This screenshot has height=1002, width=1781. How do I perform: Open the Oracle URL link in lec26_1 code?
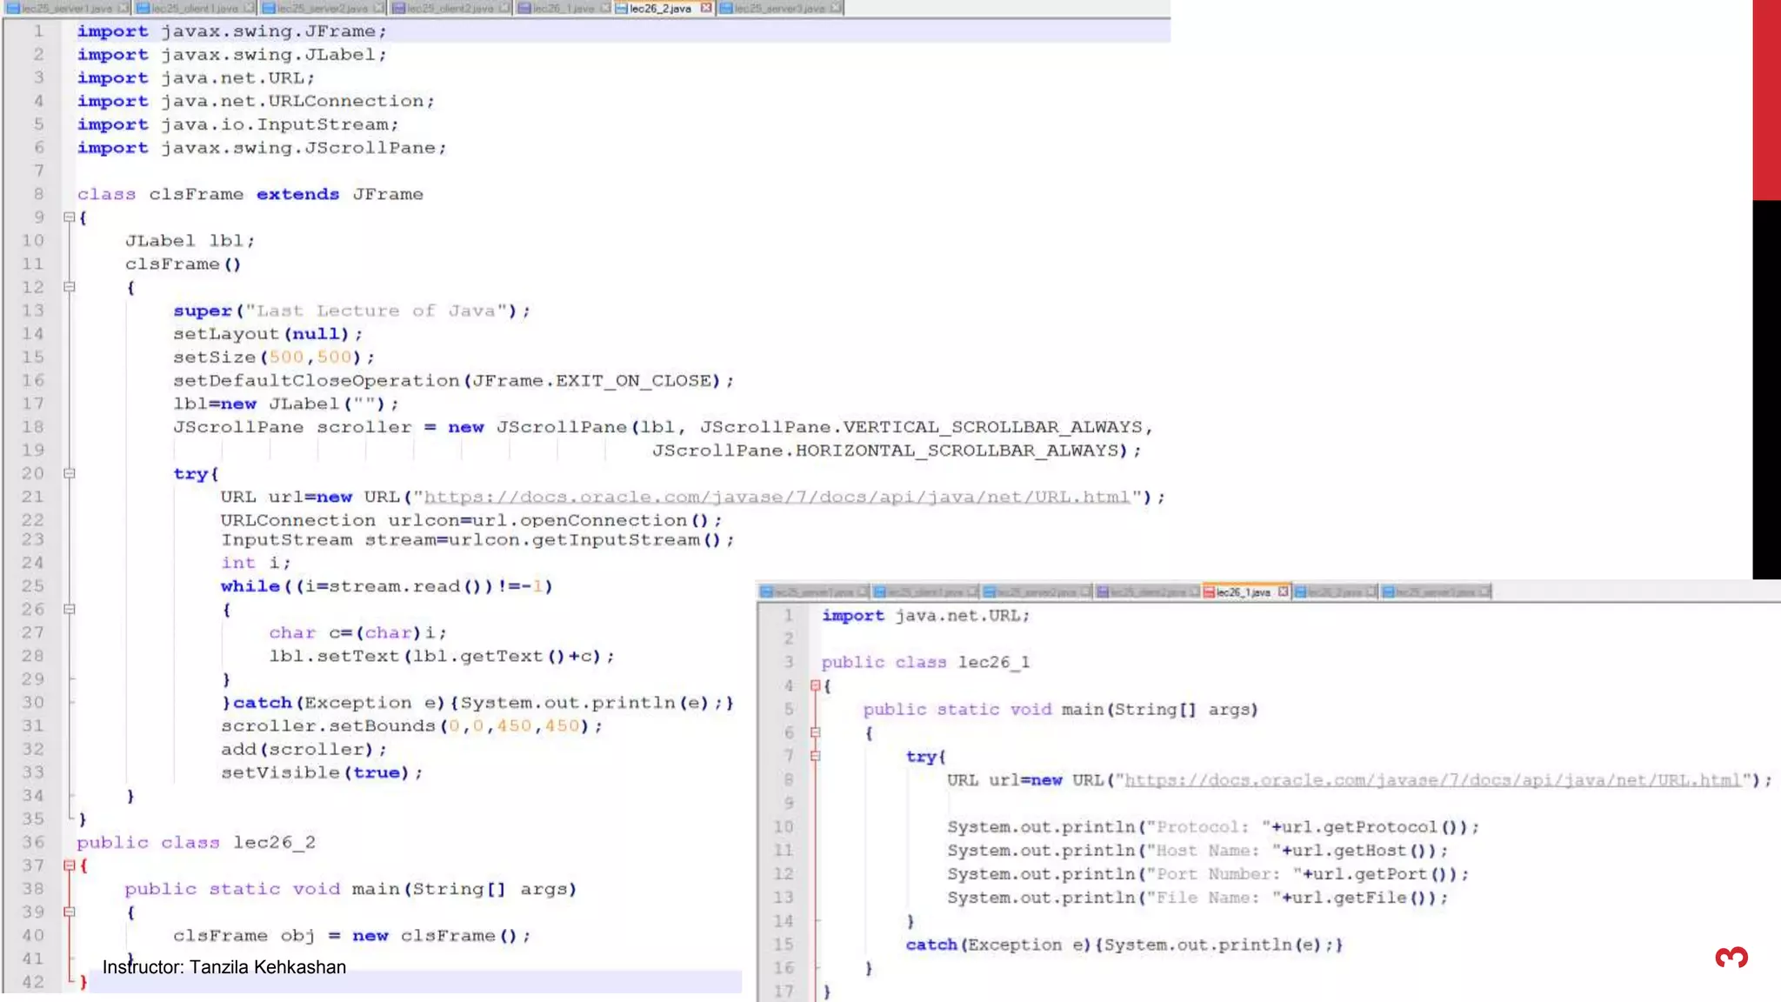click(1432, 780)
